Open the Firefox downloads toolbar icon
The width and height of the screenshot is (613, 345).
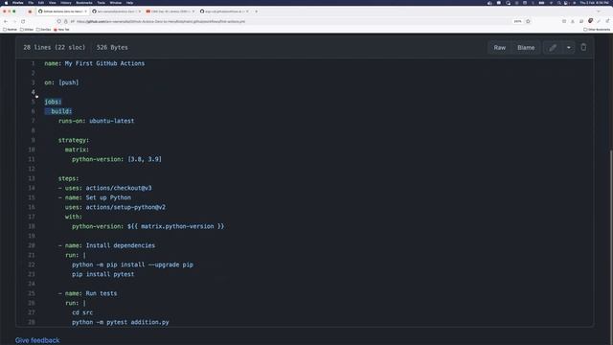[x=573, y=21]
